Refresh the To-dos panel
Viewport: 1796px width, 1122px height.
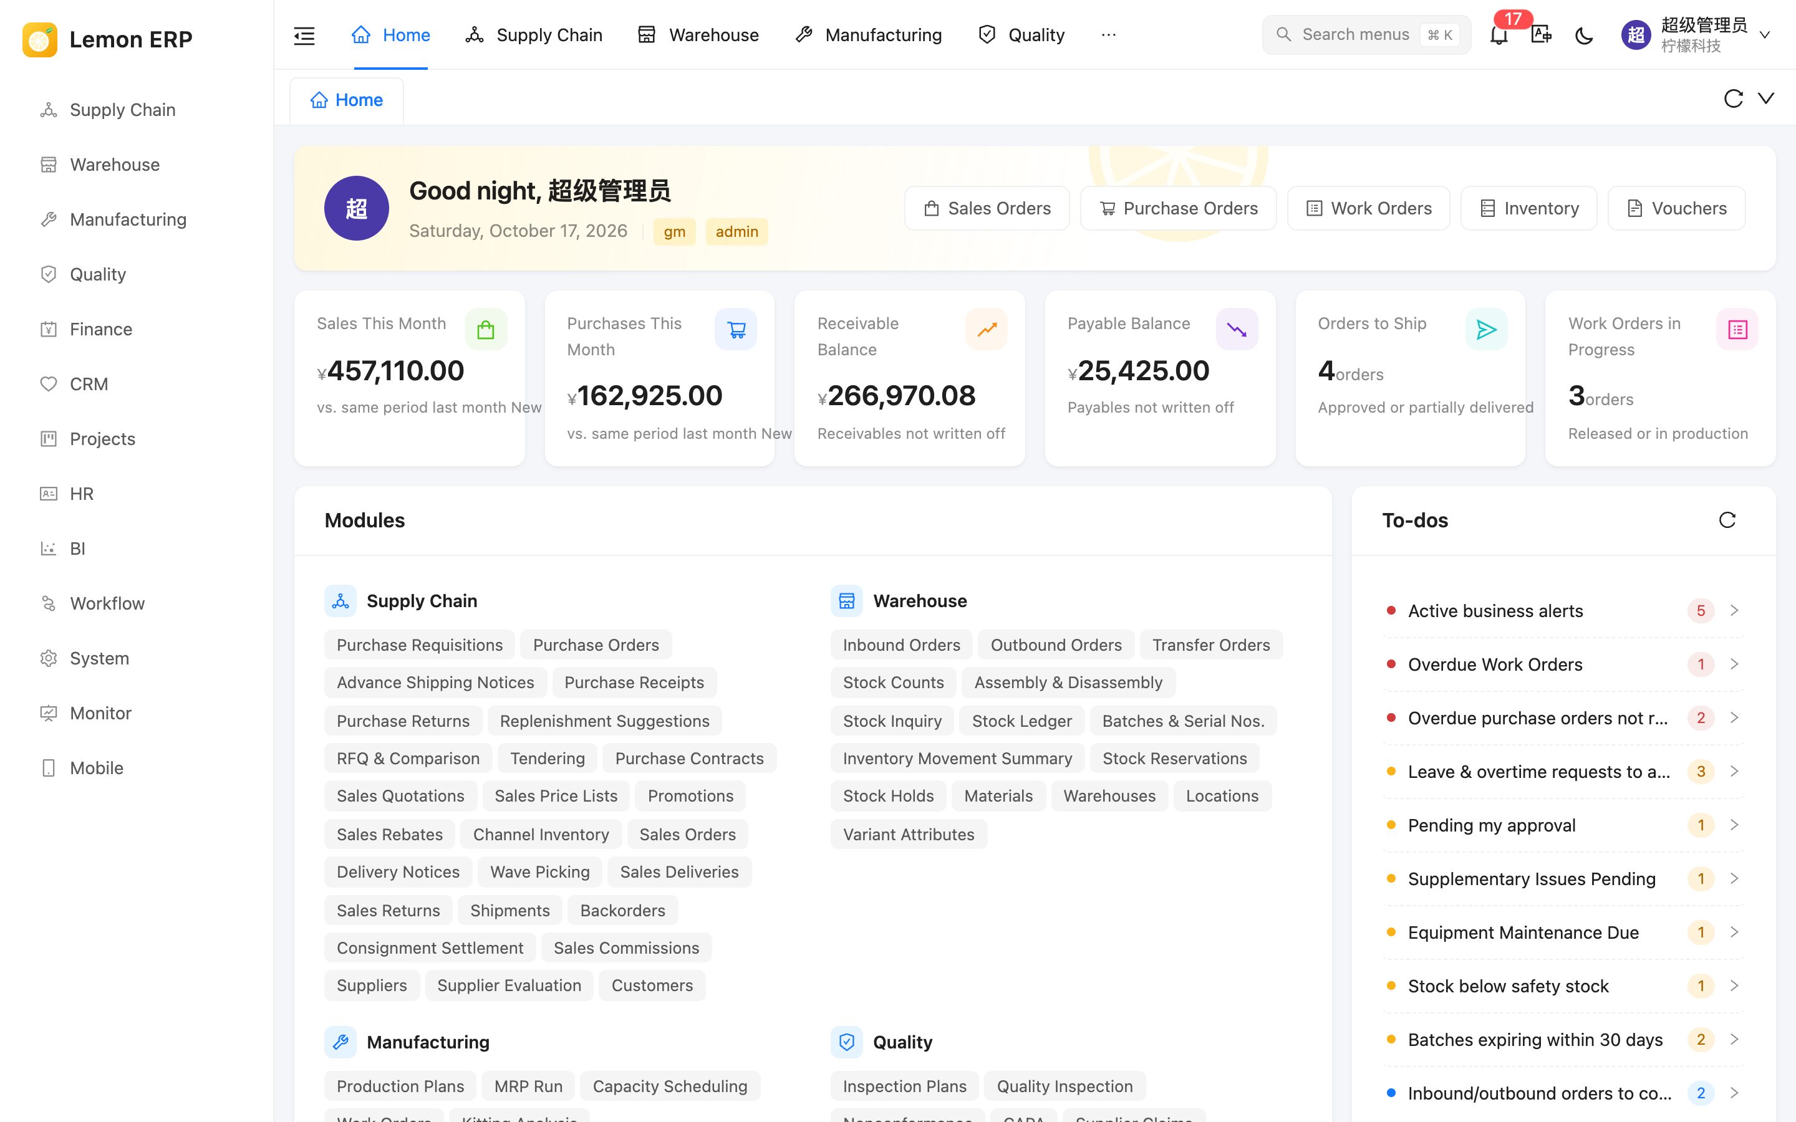1727,520
